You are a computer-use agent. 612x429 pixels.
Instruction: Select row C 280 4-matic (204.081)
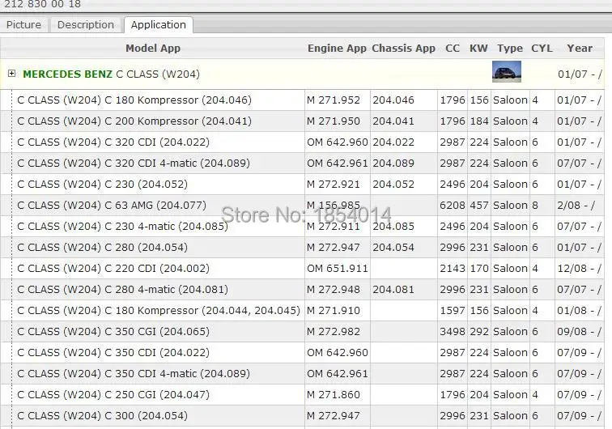click(x=303, y=290)
